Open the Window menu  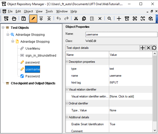(x=62, y=11)
